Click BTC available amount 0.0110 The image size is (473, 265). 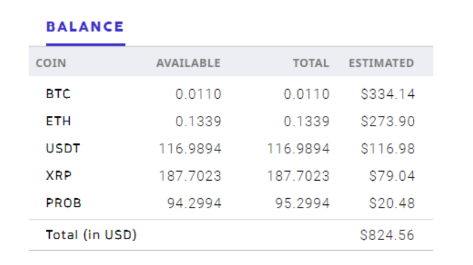[x=199, y=94]
